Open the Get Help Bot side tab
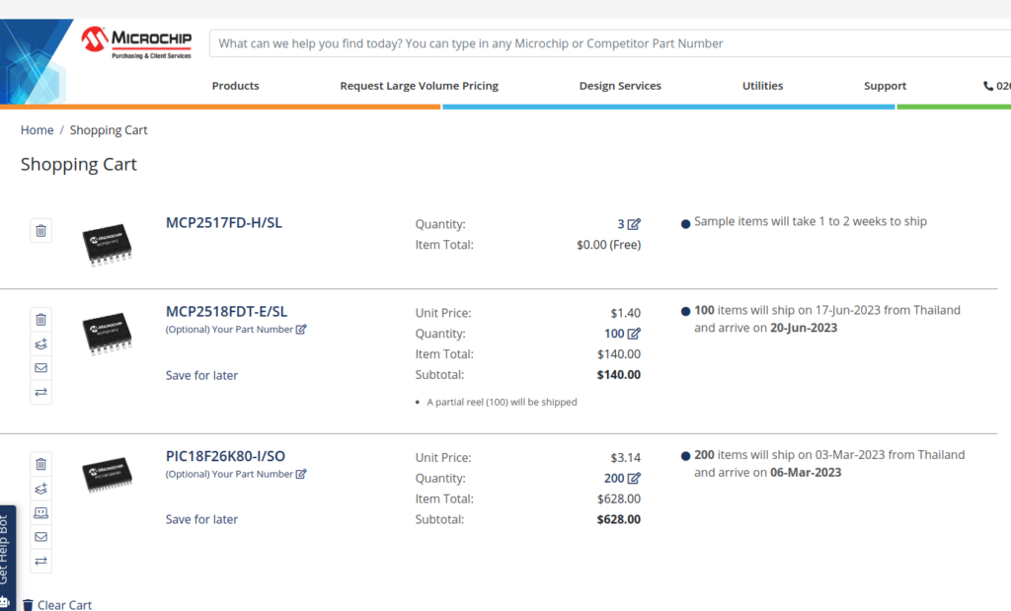Image resolution: width=1011 pixels, height=611 pixels. coord(7,556)
